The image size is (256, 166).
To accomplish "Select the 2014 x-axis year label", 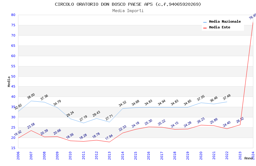I will [x=123, y=155].
